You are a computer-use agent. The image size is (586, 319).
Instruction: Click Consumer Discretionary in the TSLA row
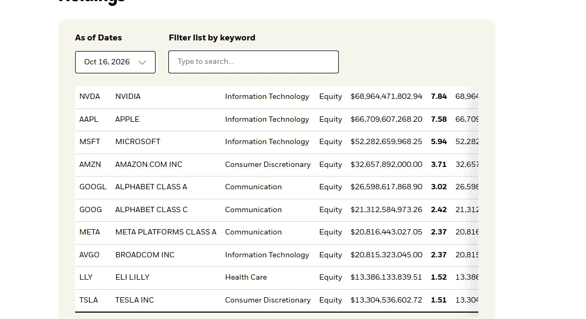pos(268,300)
